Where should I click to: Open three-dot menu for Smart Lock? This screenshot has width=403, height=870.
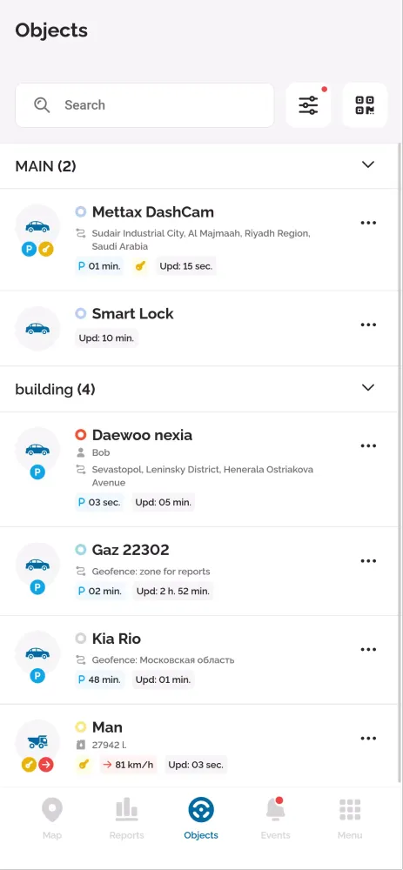pos(368,325)
